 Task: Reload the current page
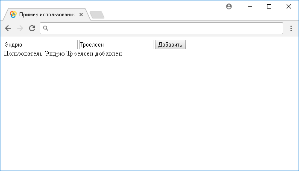pyautogui.click(x=32, y=28)
